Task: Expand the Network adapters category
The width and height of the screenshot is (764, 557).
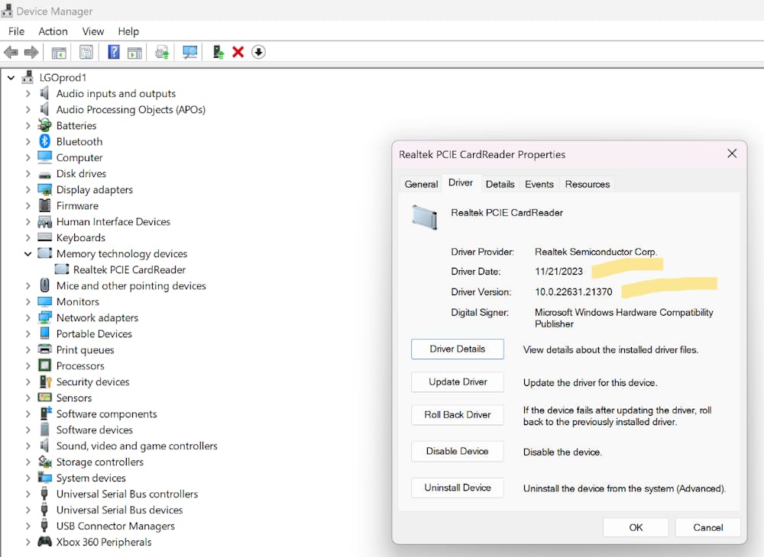Action: click(28, 317)
